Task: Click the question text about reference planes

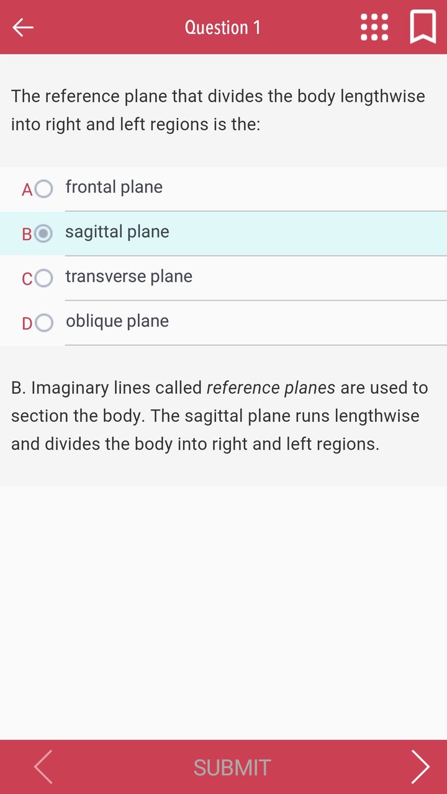Action: pos(218,110)
